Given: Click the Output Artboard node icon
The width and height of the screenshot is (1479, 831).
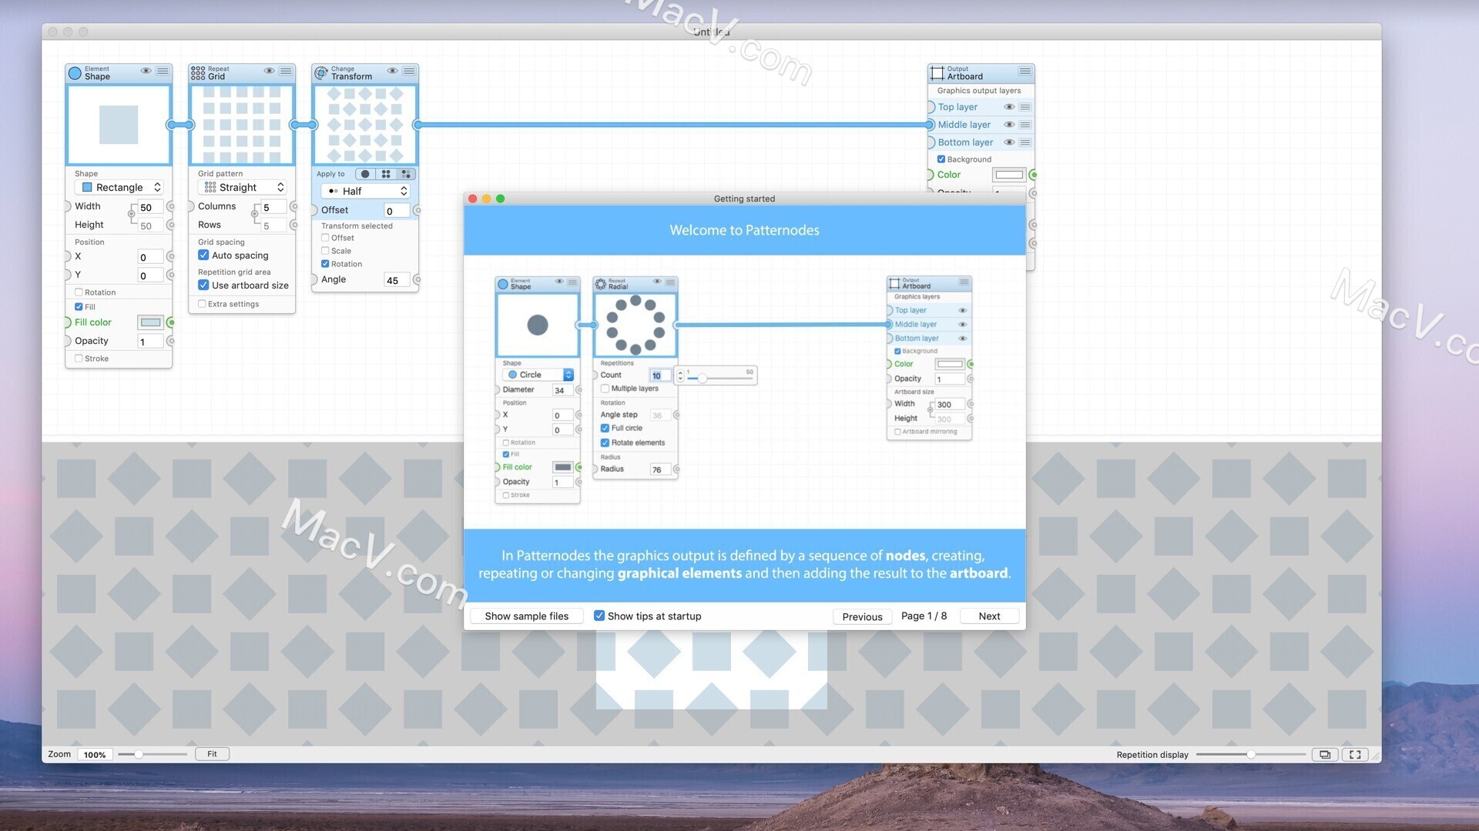Looking at the screenshot, I should (937, 73).
